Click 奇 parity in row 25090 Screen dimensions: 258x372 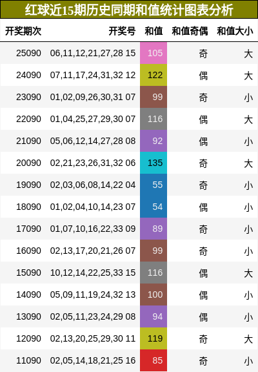pos(203,54)
